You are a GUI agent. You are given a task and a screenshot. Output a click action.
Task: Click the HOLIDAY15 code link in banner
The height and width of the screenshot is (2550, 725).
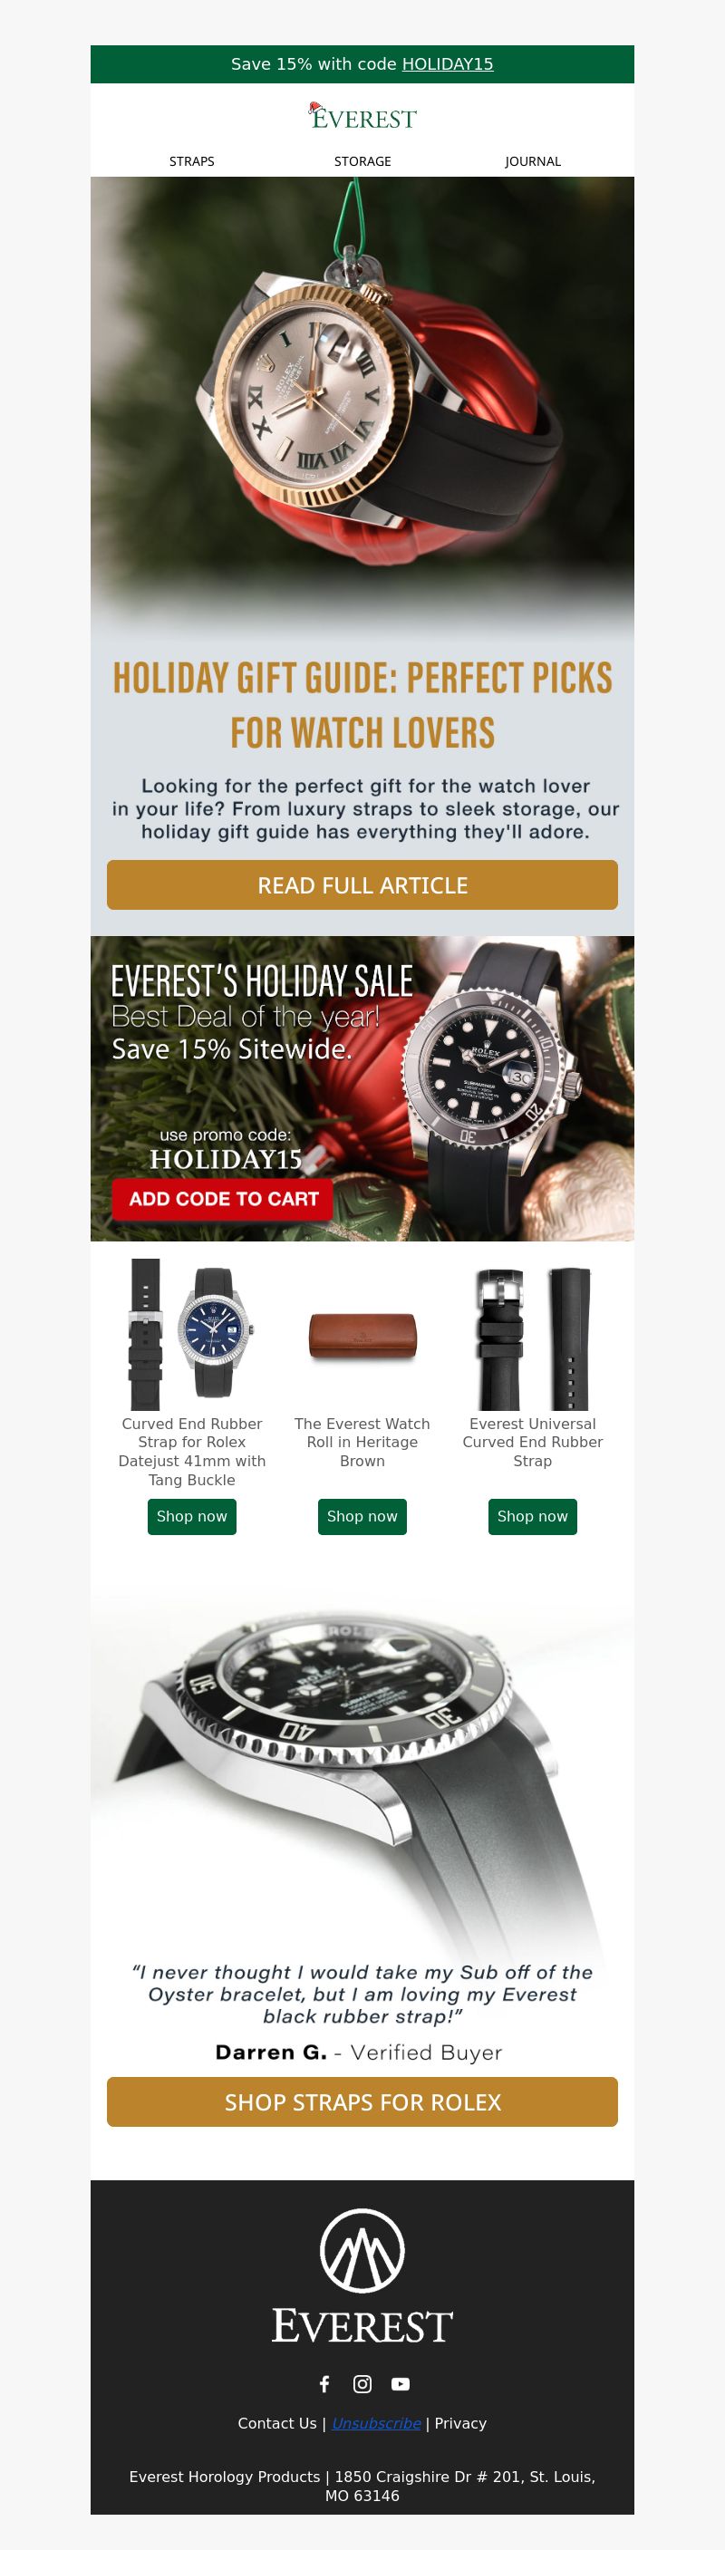(448, 64)
